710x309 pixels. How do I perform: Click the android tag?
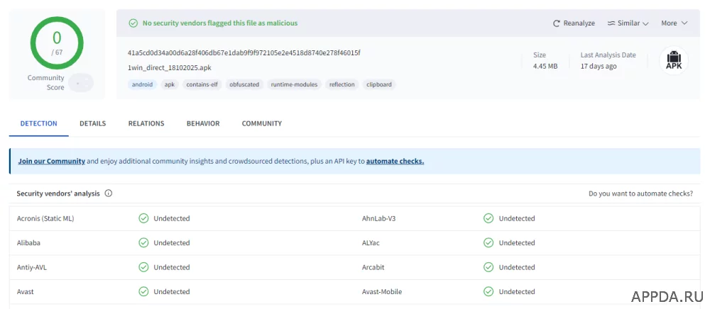coord(141,84)
